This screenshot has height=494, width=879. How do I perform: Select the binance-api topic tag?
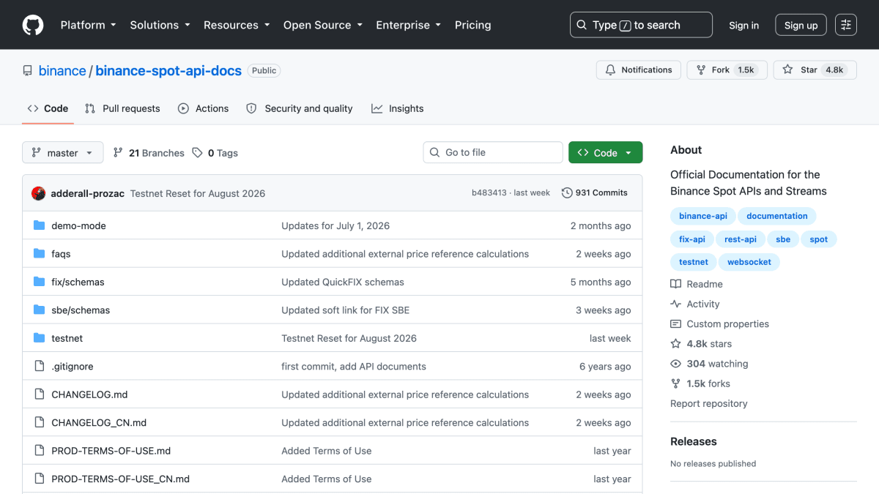point(703,216)
